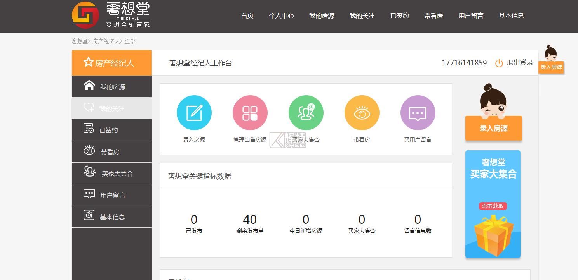Select 带看房 in the top navigation bar
Screen dimensions: 578x280
(x=433, y=15)
